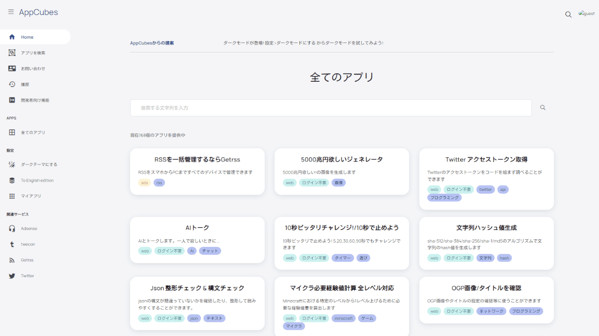The height and width of the screenshot is (336, 599).
Task: Click the ダークテーマにする magic wand icon
Action: (x=12, y=164)
